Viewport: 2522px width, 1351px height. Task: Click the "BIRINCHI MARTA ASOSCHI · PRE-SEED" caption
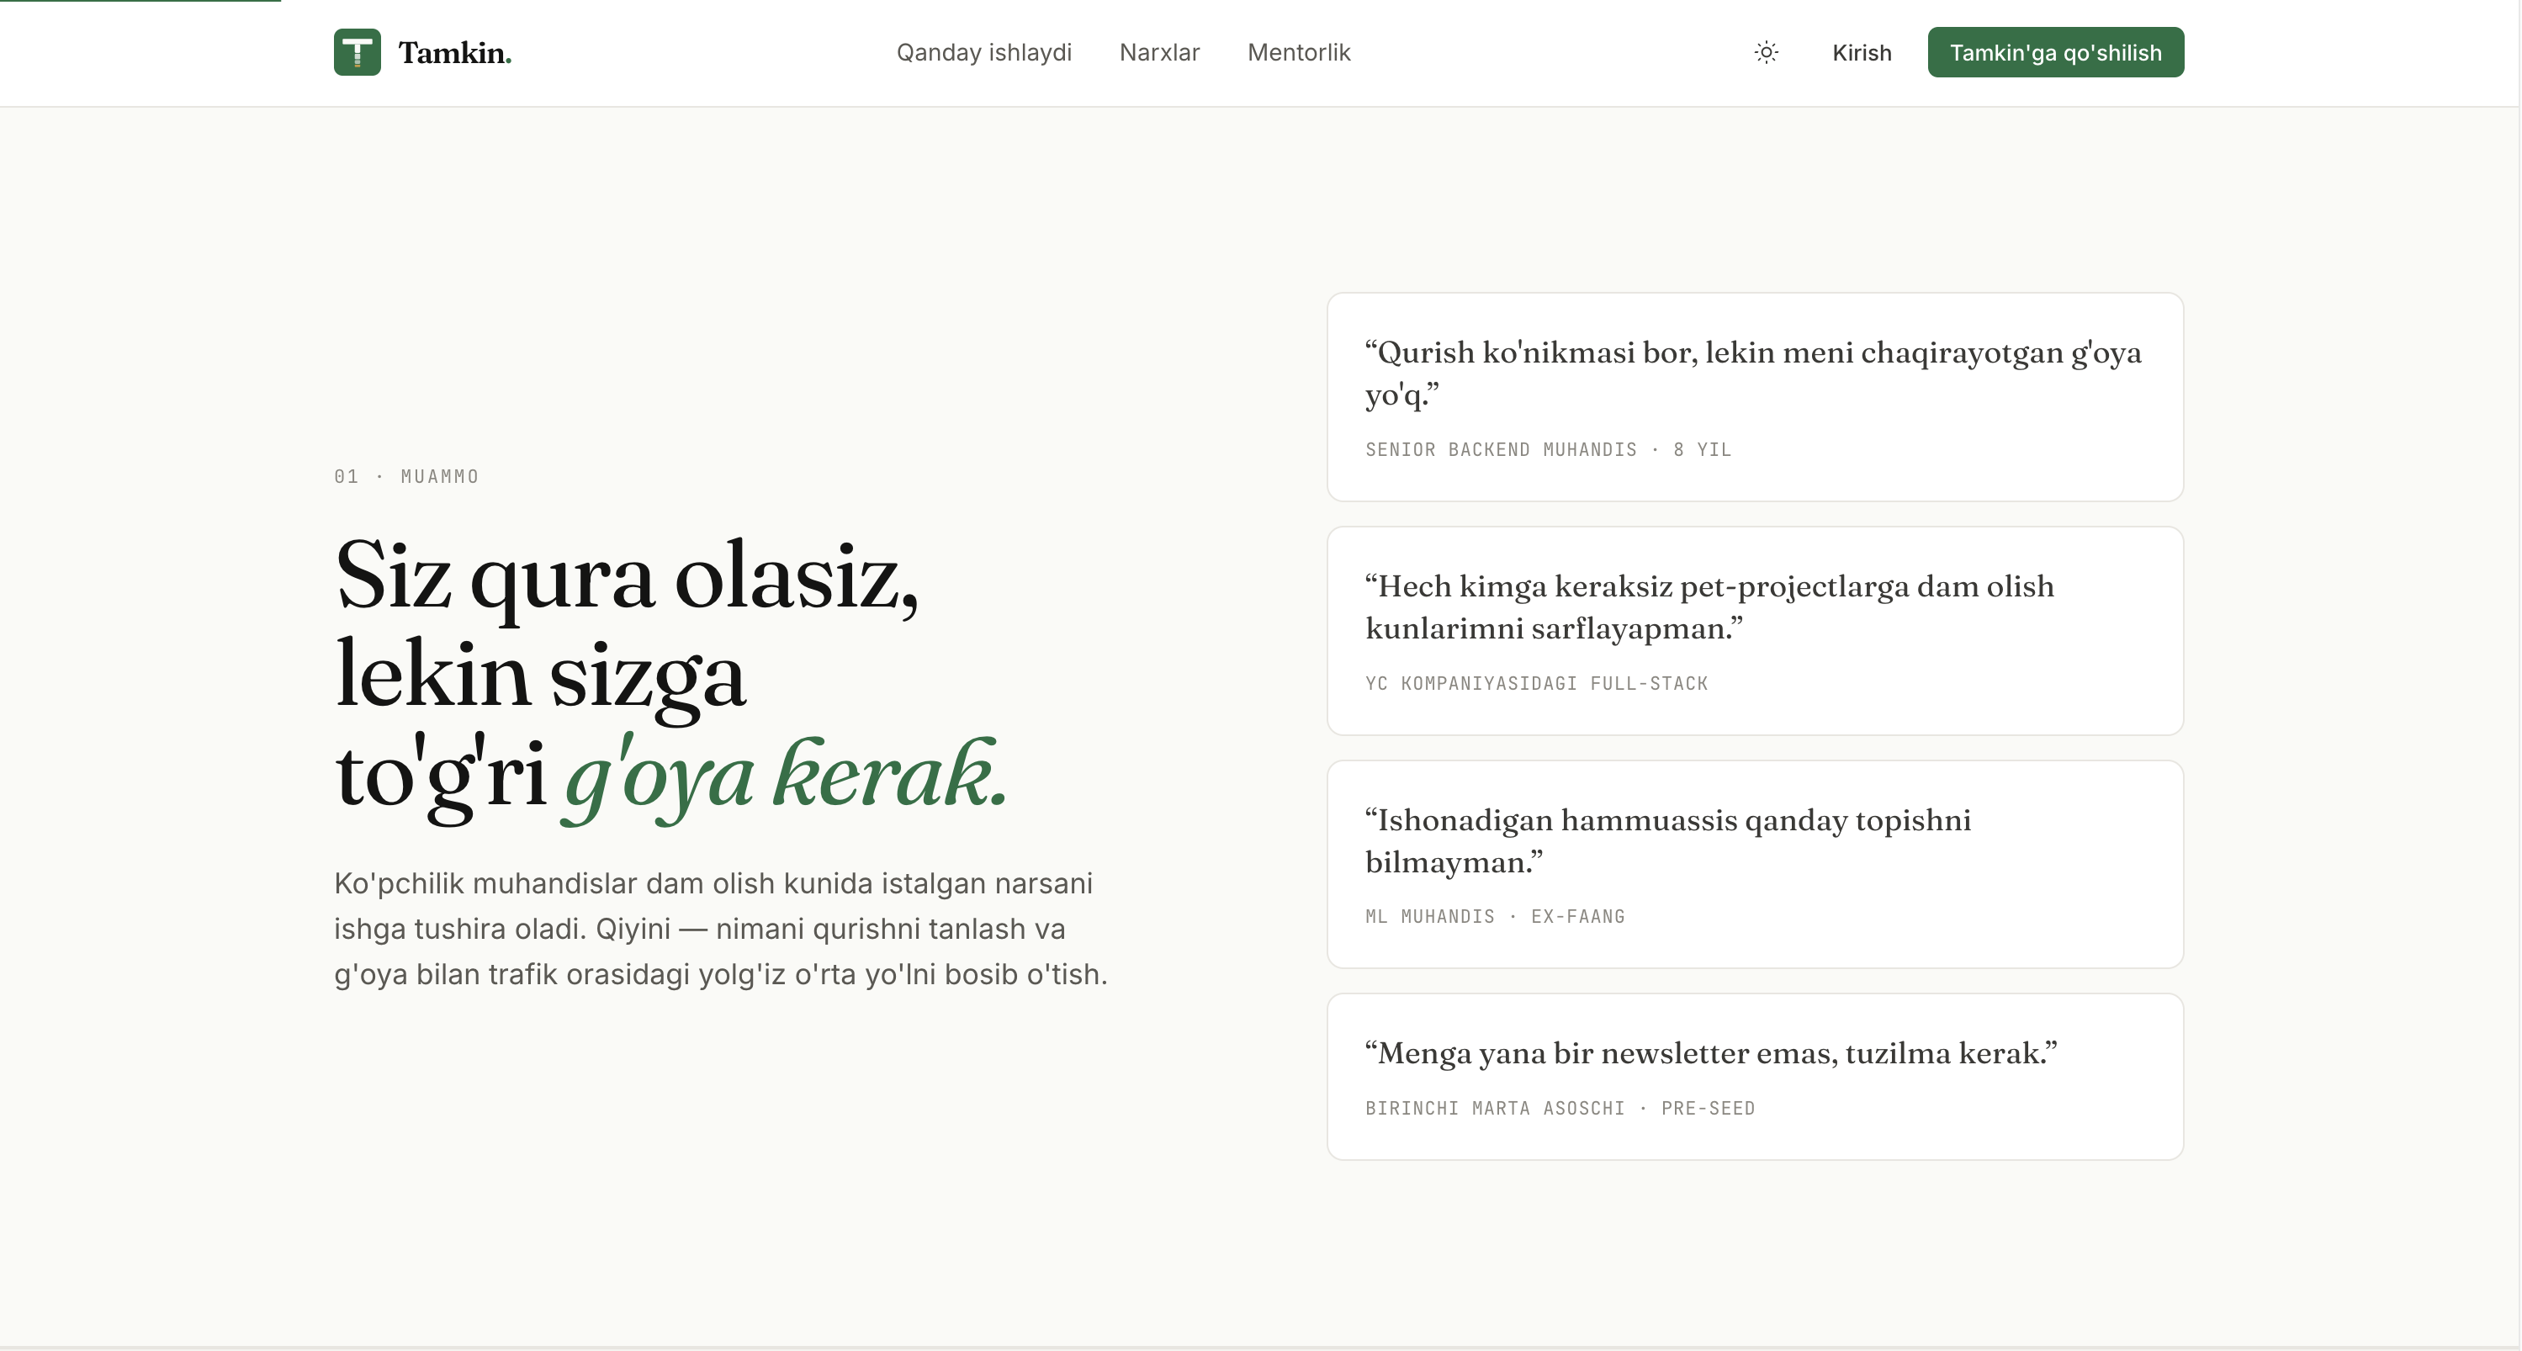coord(1560,1108)
